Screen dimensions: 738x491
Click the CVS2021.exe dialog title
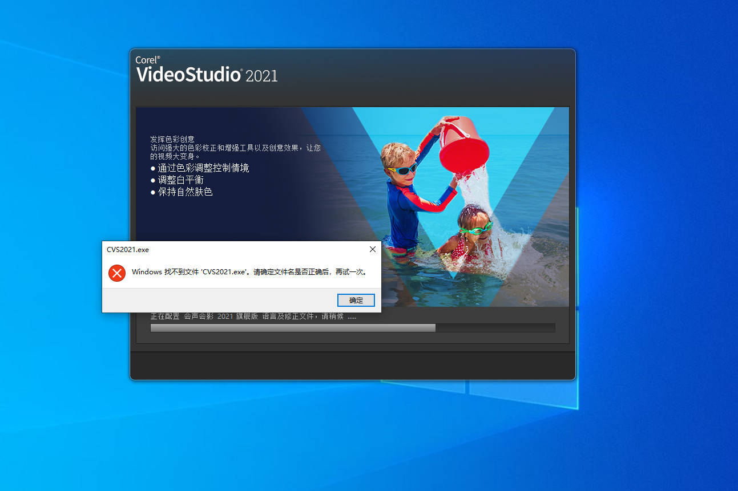pyautogui.click(x=128, y=250)
